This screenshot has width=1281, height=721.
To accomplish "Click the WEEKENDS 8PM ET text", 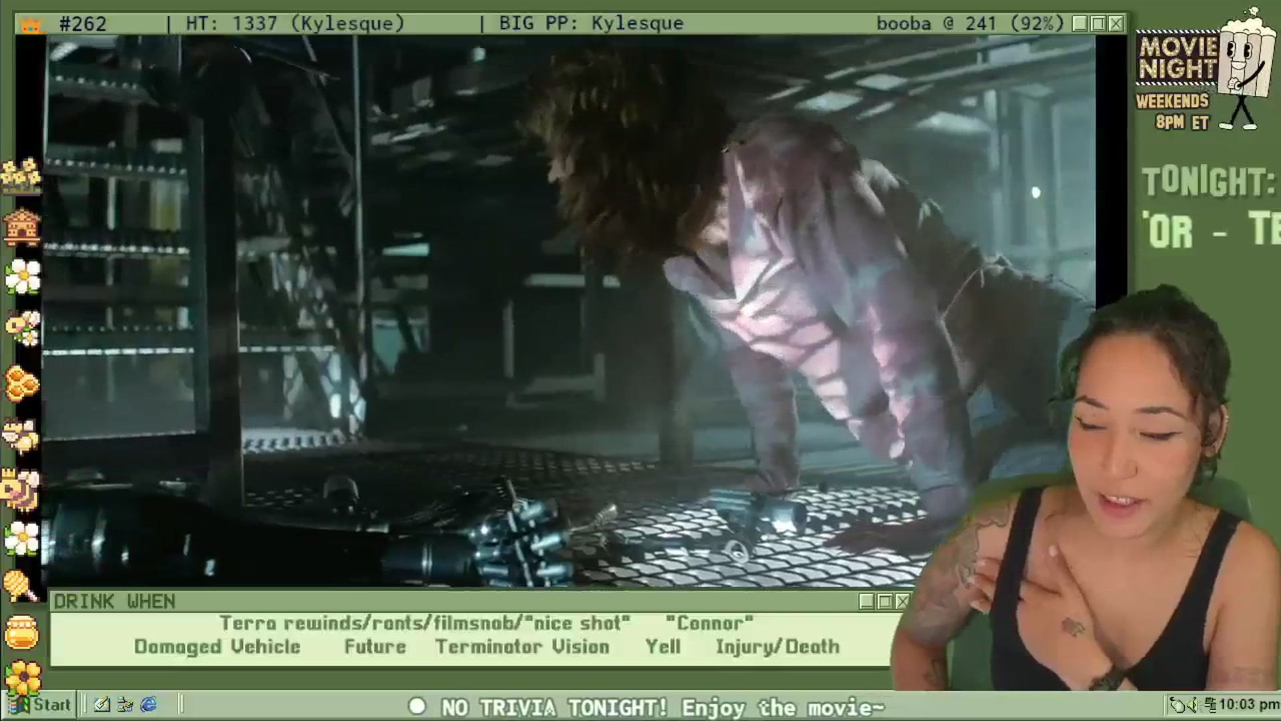I will [x=1173, y=111].
